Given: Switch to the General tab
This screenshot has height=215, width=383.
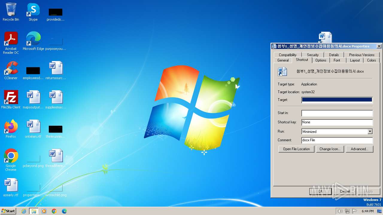Looking at the screenshot, I should [283, 60].
